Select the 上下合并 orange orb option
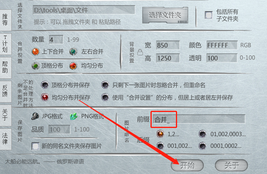Image resolution: width=267 pixels, height=174 pixels. pyautogui.click(x=36, y=51)
